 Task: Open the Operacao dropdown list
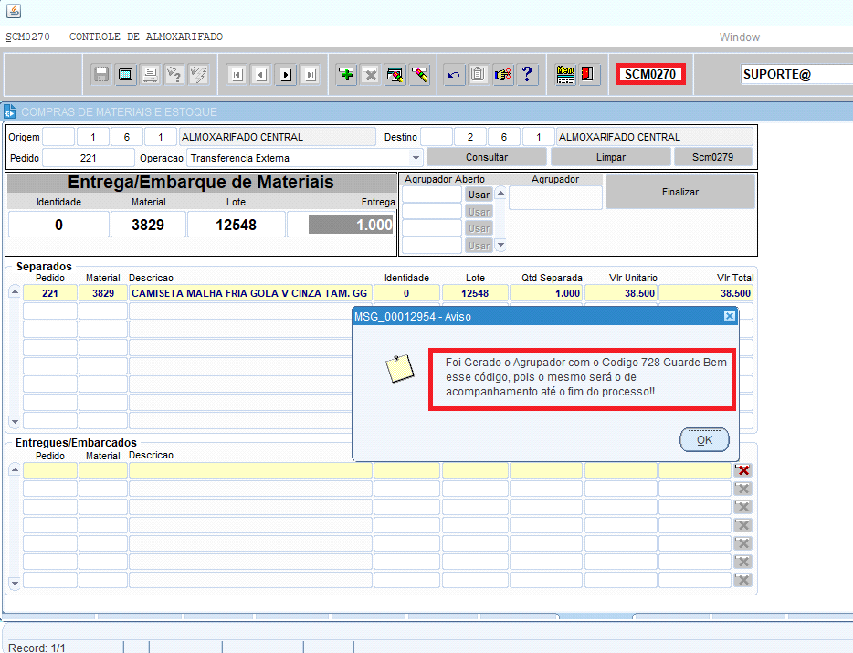[417, 158]
